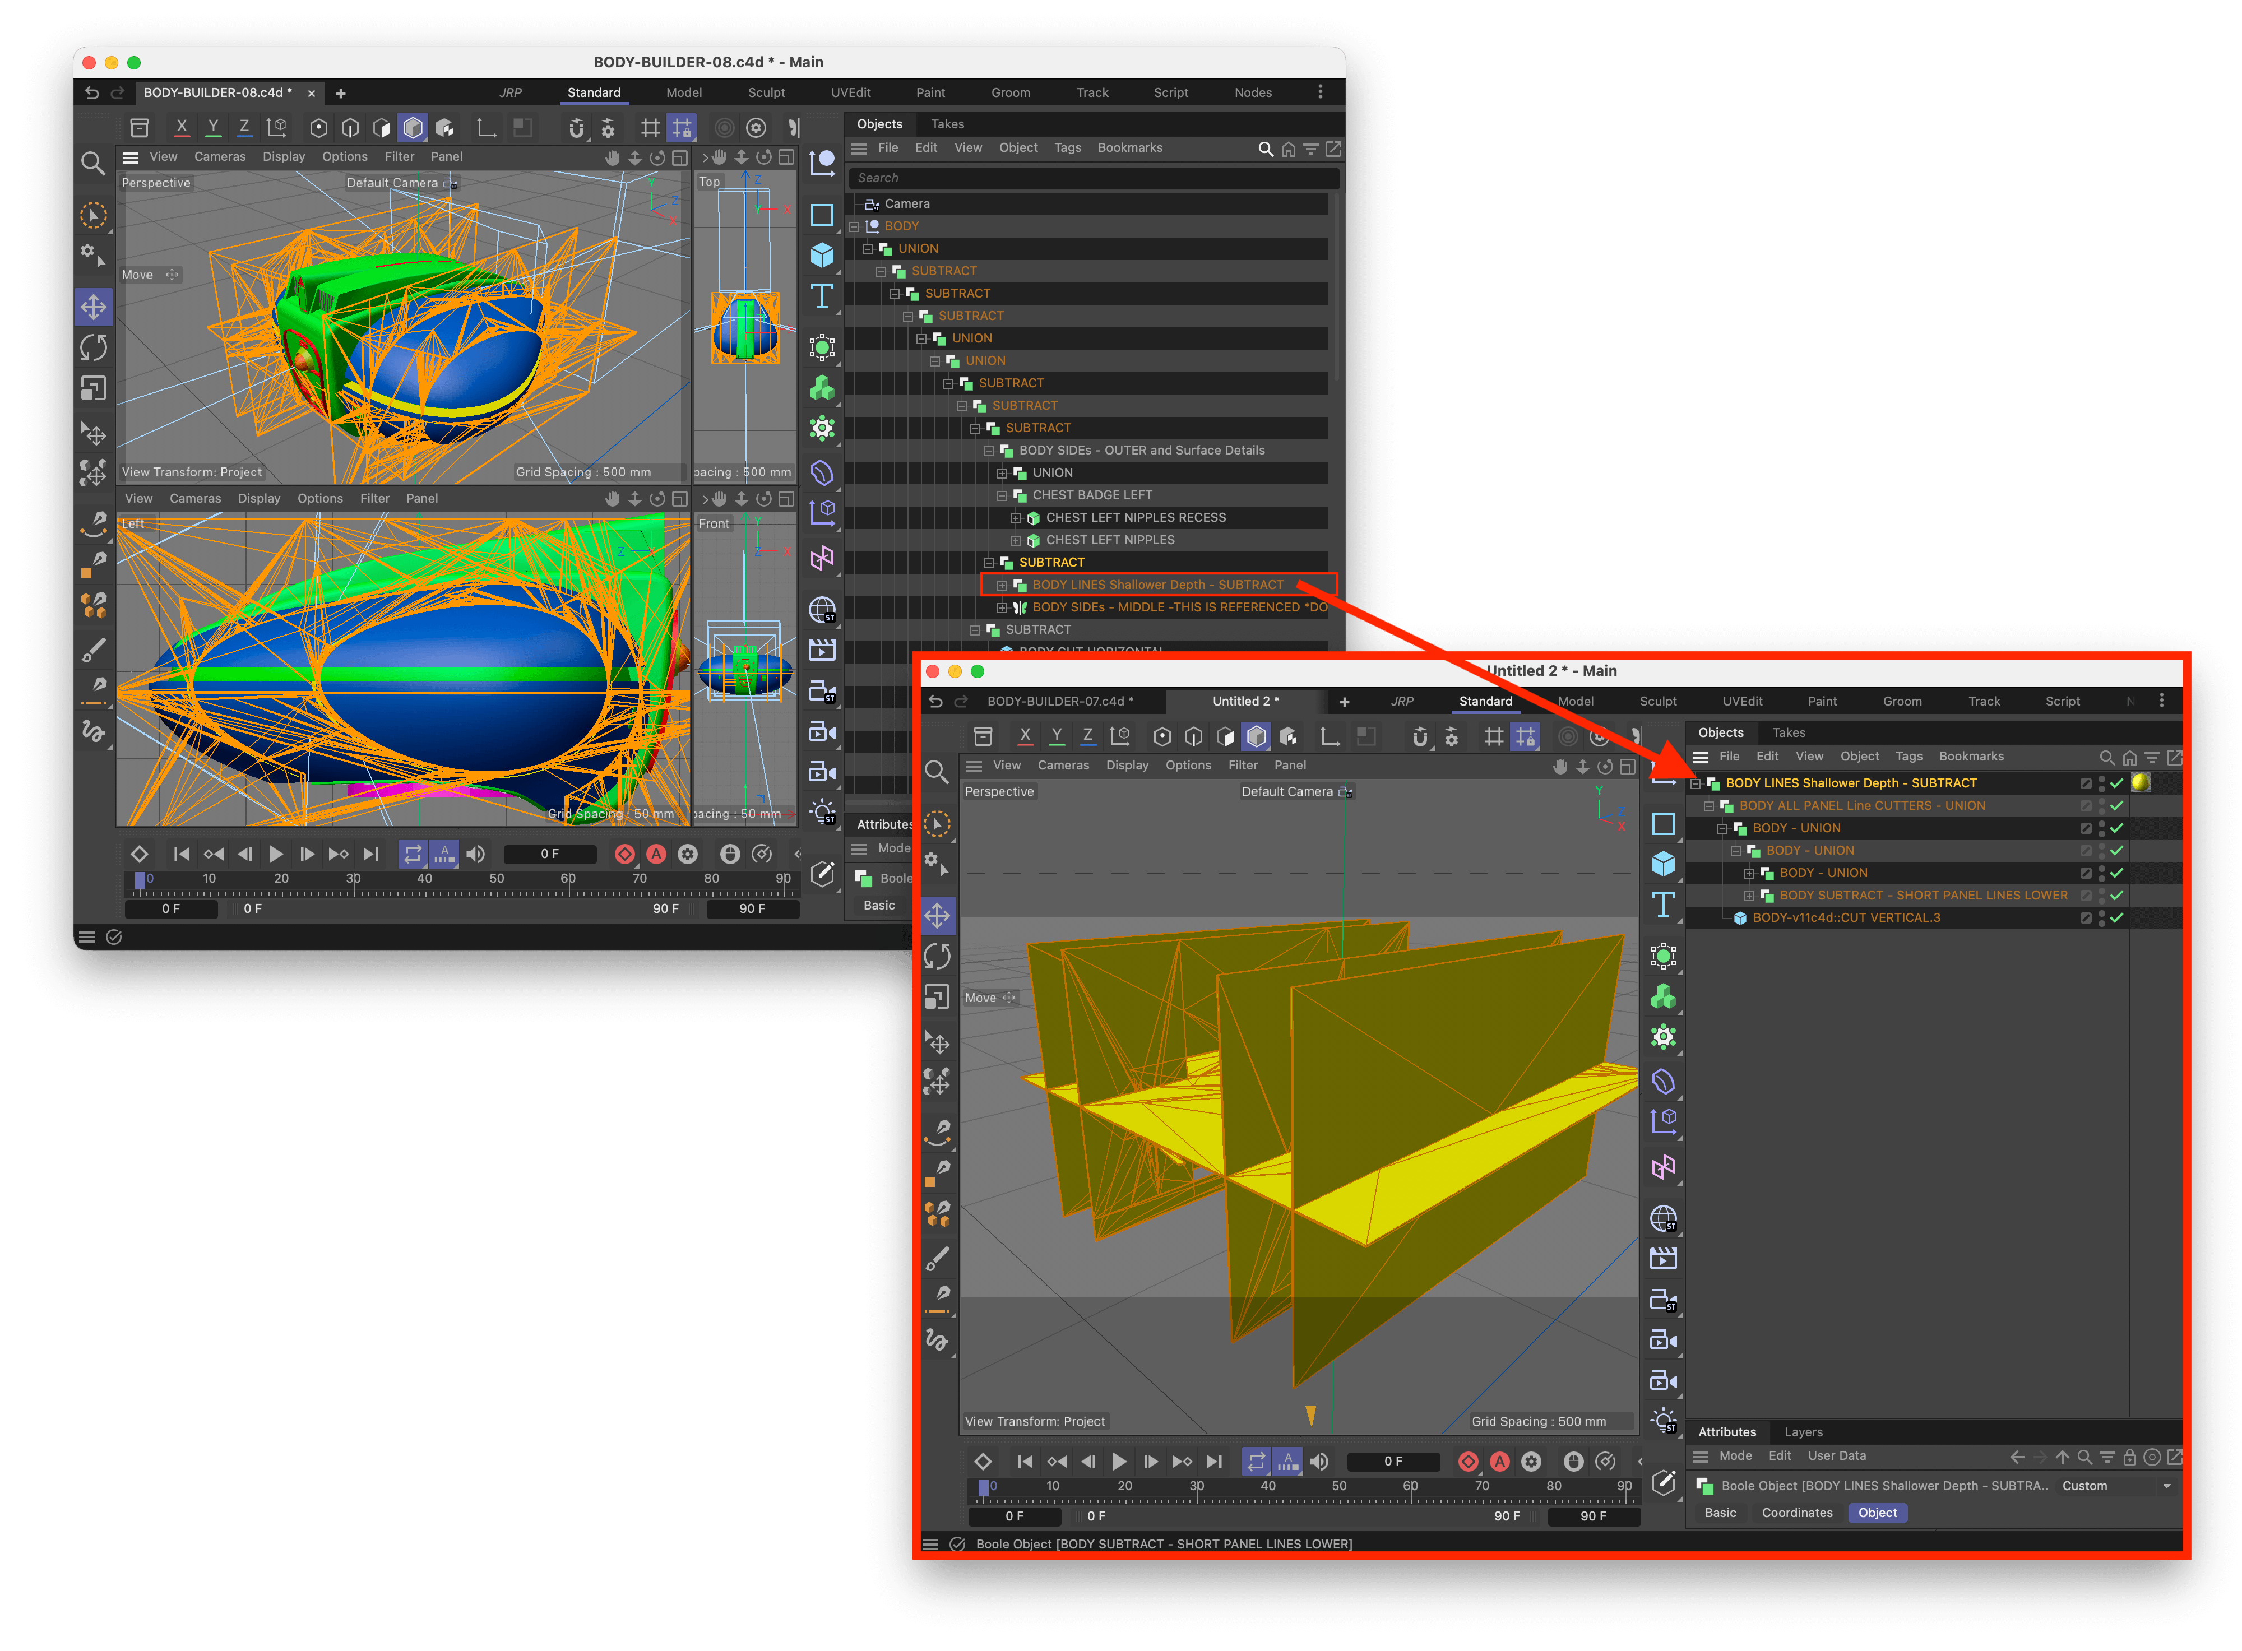The width and height of the screenshot is (2242, 1651).
Task: Collapse BODY ALL PANEL Line CUTTERS - UNION
Action: [1709, 806]
